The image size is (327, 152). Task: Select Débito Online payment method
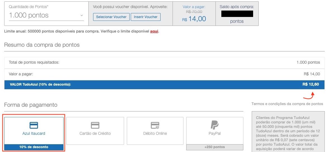155,131
